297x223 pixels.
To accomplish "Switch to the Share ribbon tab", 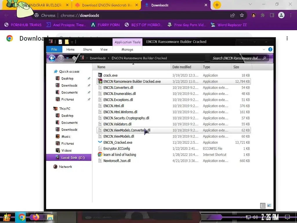I will point(88,49).
